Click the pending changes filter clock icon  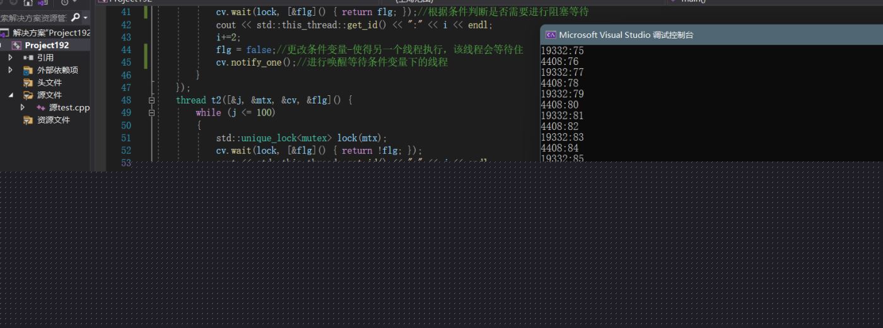point(65,3)
